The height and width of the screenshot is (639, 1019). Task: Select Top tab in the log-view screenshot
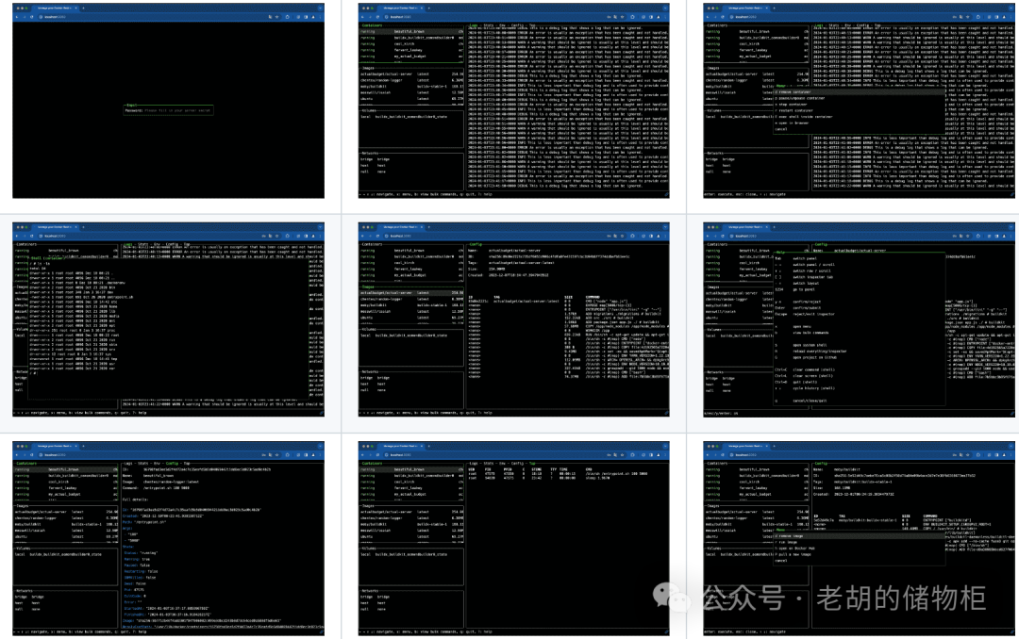click(532, 25)
